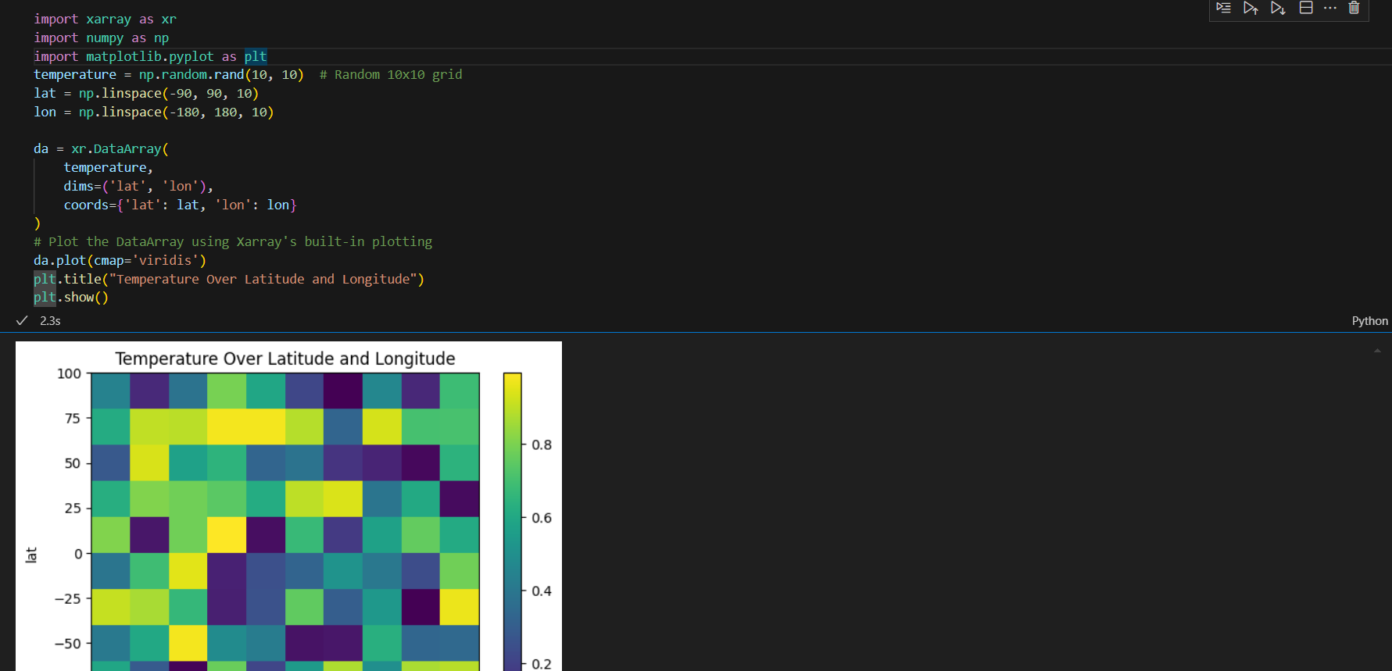
Task: Click the yellow viridis colorbar
Action: (513, 522)
